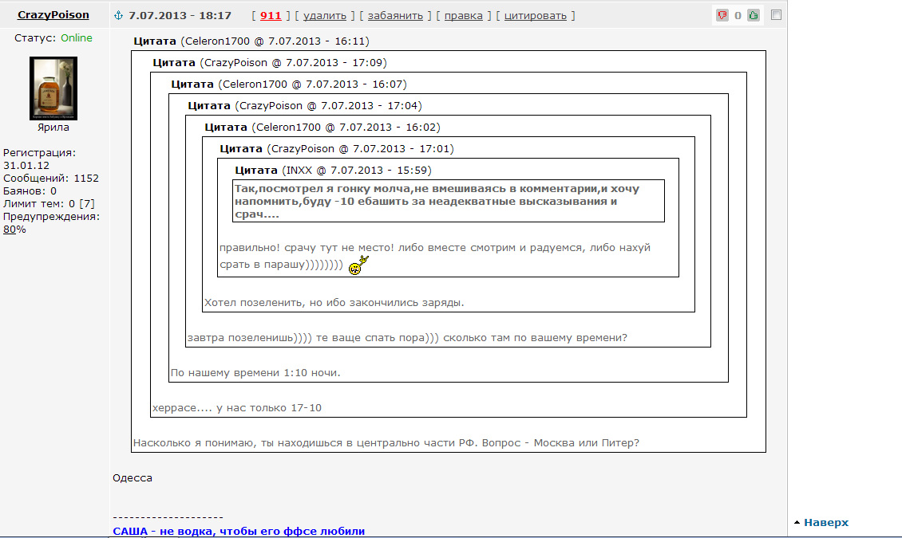This screenshot has height=538, width=902.
Task: Edit post via правка link
Action: [463, 16]
